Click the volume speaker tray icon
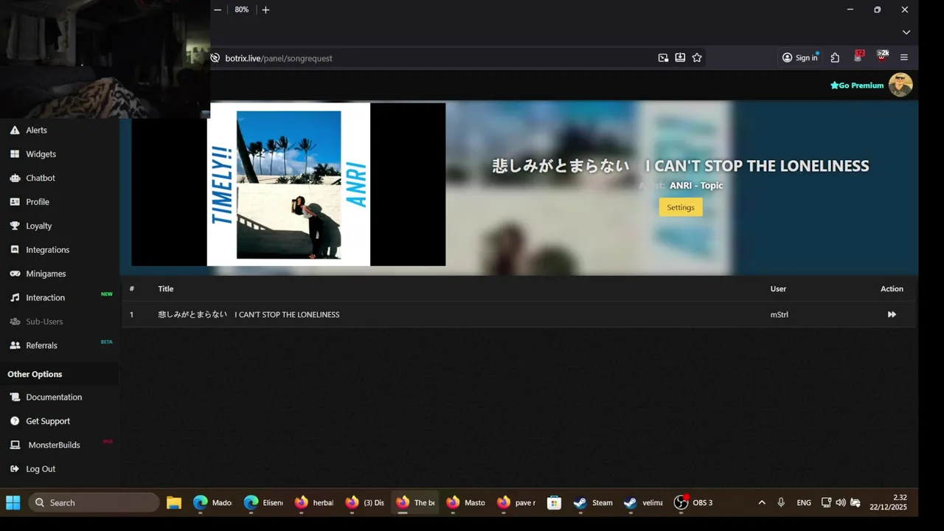 tap(841, 502)
